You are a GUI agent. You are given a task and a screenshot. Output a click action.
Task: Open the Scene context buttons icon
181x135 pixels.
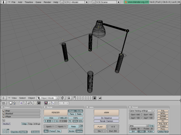point(39,103)
